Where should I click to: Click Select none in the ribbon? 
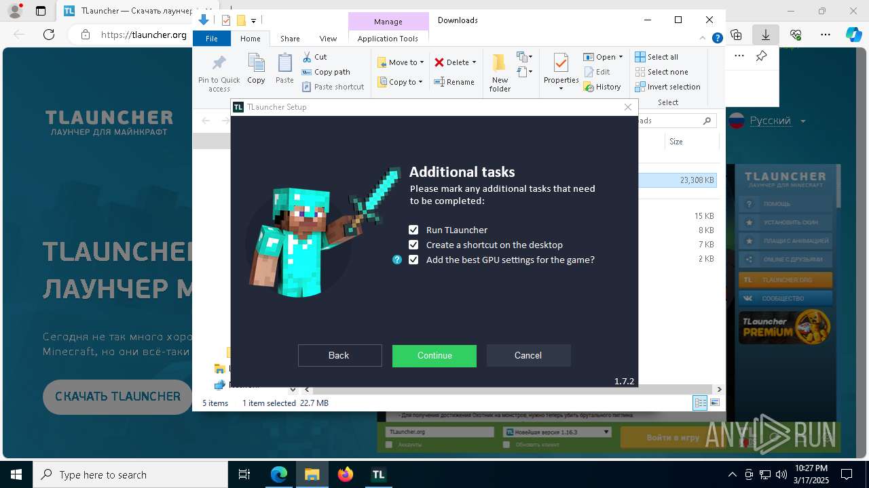[661, 72]
